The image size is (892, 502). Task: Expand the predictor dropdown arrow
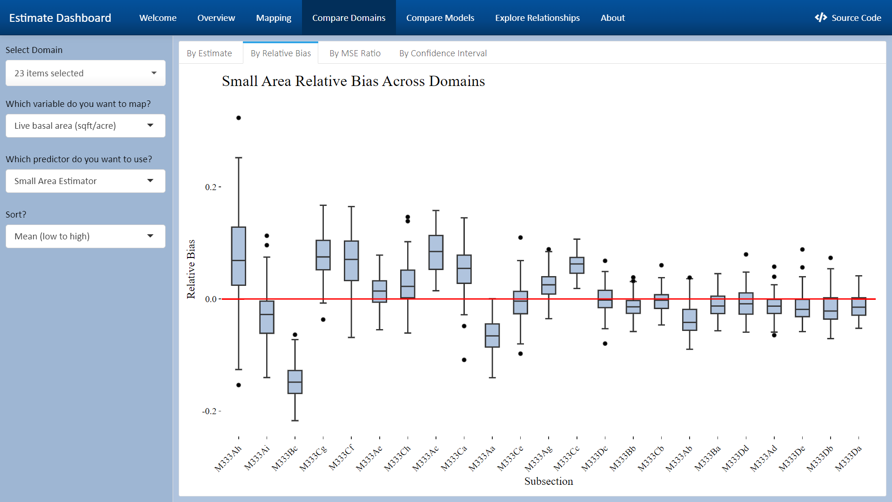(x=150, y=181)
